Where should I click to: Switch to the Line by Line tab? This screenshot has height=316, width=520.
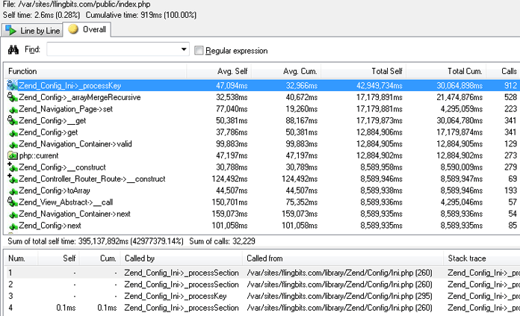pyautogui.click(x=32, y=31)
